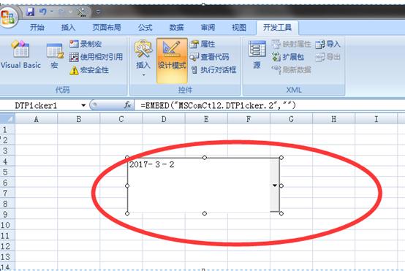Screen dimensions: 405x271
Task: Switch to the 视图 tab
Action: pos(239,27)
